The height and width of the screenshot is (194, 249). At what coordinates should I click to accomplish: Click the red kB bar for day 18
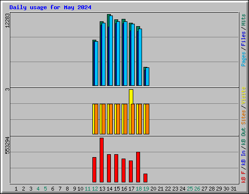[x=138, y=167]
